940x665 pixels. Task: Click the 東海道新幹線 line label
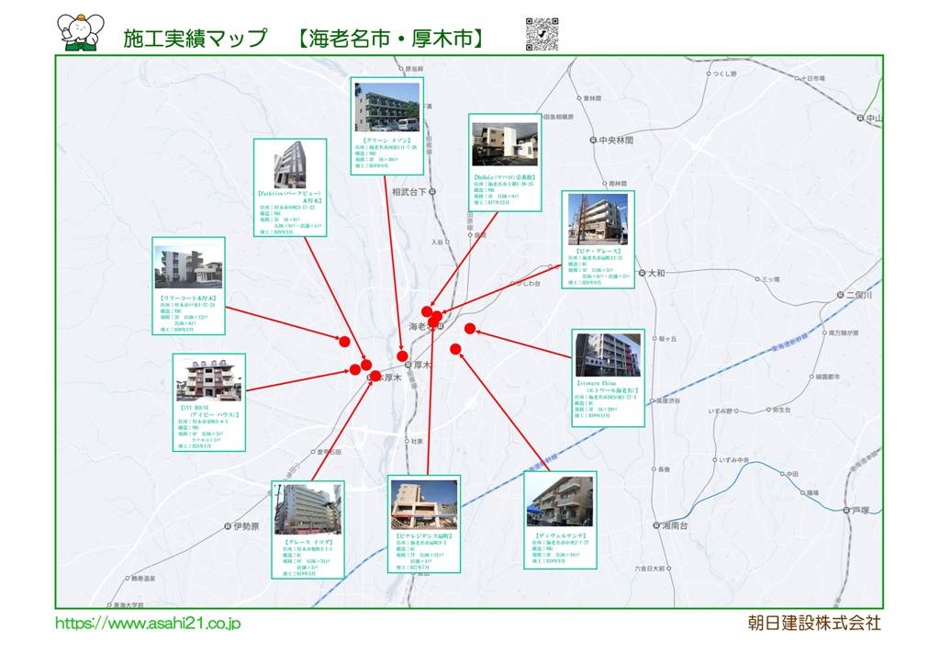pos(789,344)
